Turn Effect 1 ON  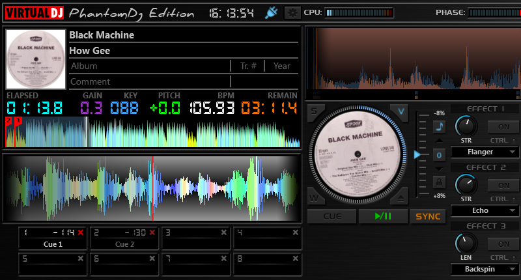pyautogui.click(x=503, y=127)
